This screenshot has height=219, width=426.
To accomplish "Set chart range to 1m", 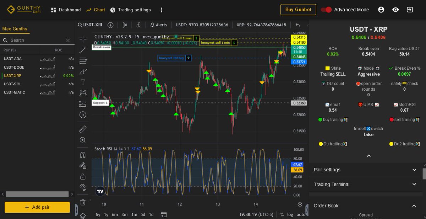I will point(134,214).
